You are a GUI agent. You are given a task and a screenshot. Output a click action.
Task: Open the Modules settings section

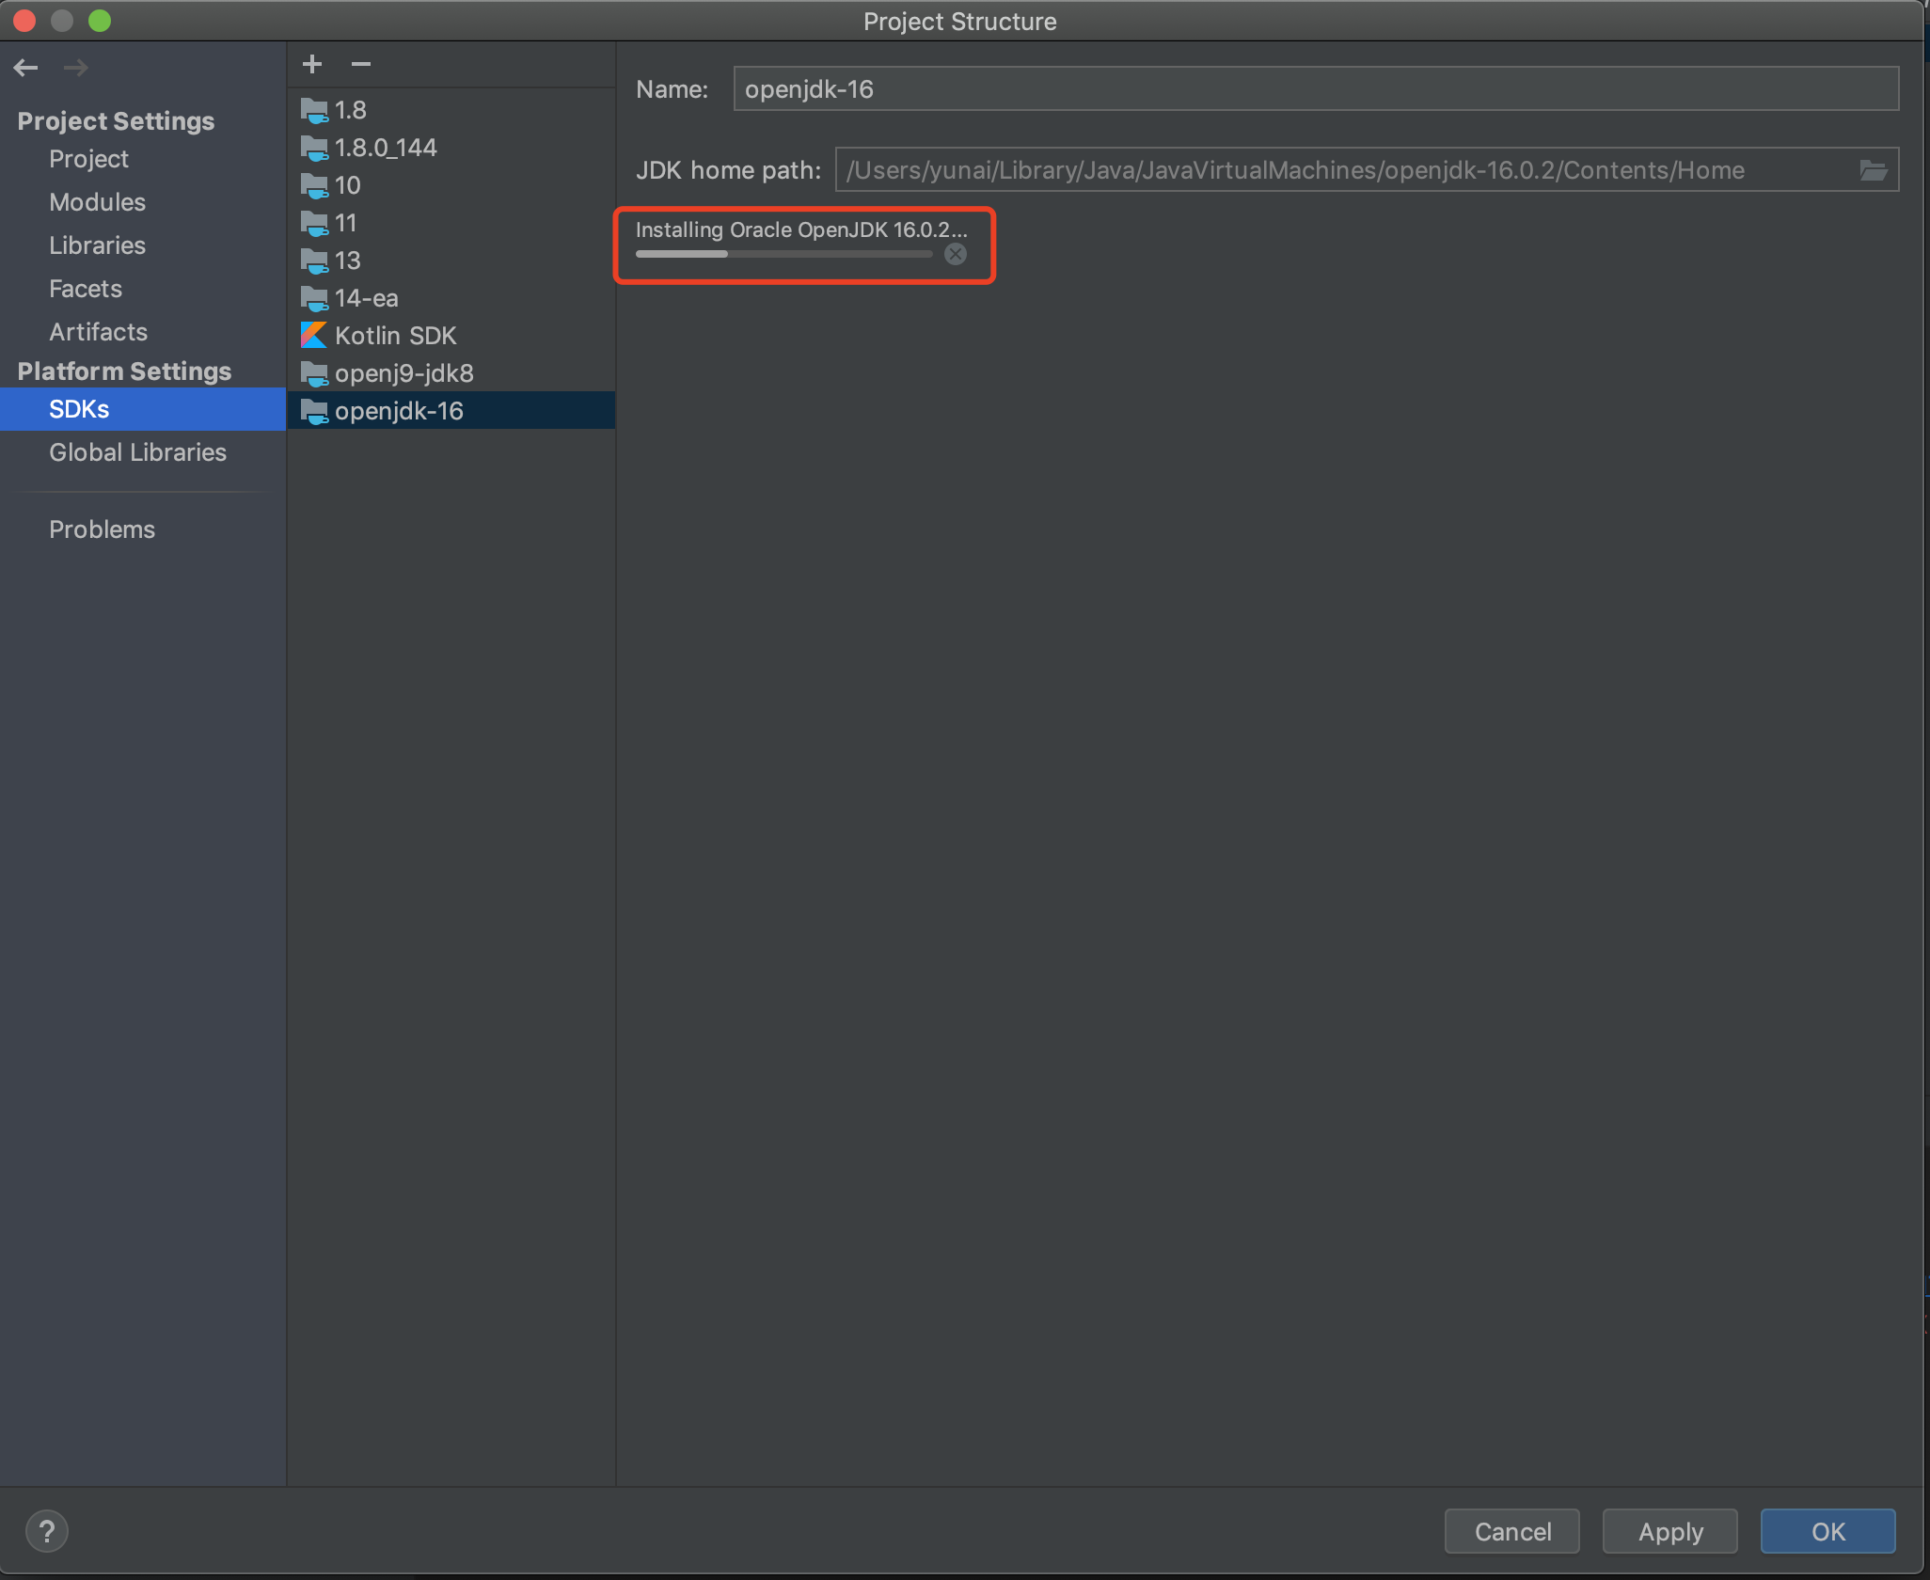tap(96, 202)
